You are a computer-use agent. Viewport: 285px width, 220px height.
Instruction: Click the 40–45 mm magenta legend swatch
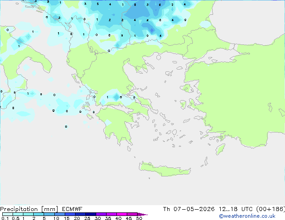122,214
